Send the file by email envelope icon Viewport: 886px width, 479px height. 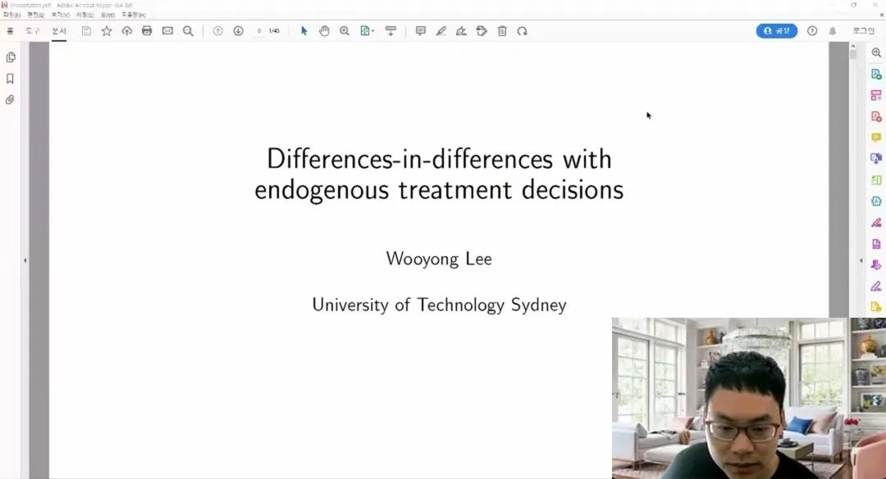coord(167,31)
